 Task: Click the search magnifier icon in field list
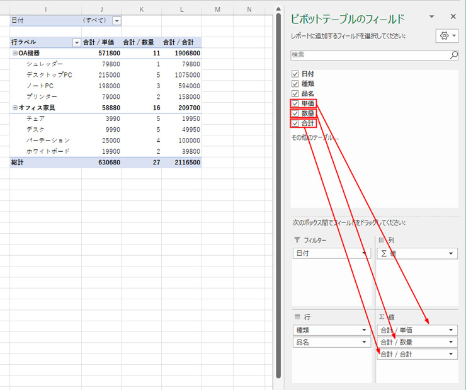[453, 55]
